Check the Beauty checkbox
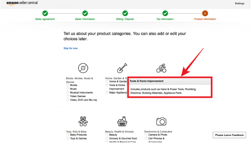The height and width of the screenshot is (156, 251). (x=107, y=135)
